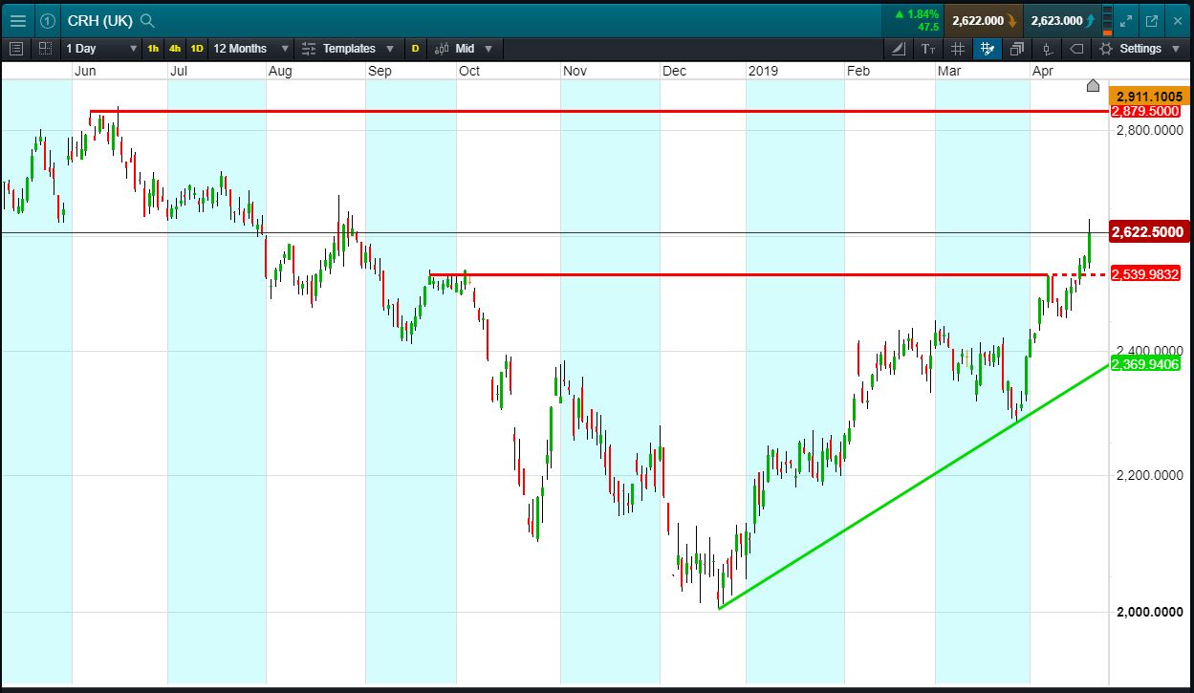Click the order-on-chart candle icon

tap(1048, 48)
